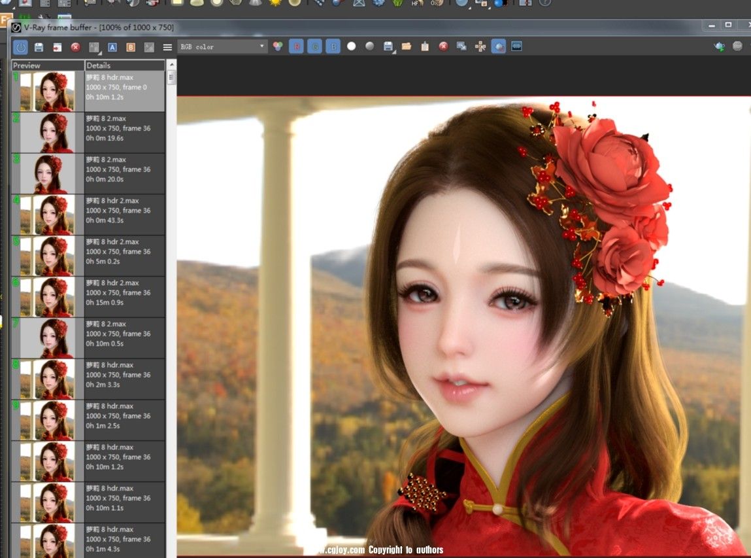The image size is (751, 558).
Task: Click the rendered portrait image in frame buffer
Action: coord(463,326)
